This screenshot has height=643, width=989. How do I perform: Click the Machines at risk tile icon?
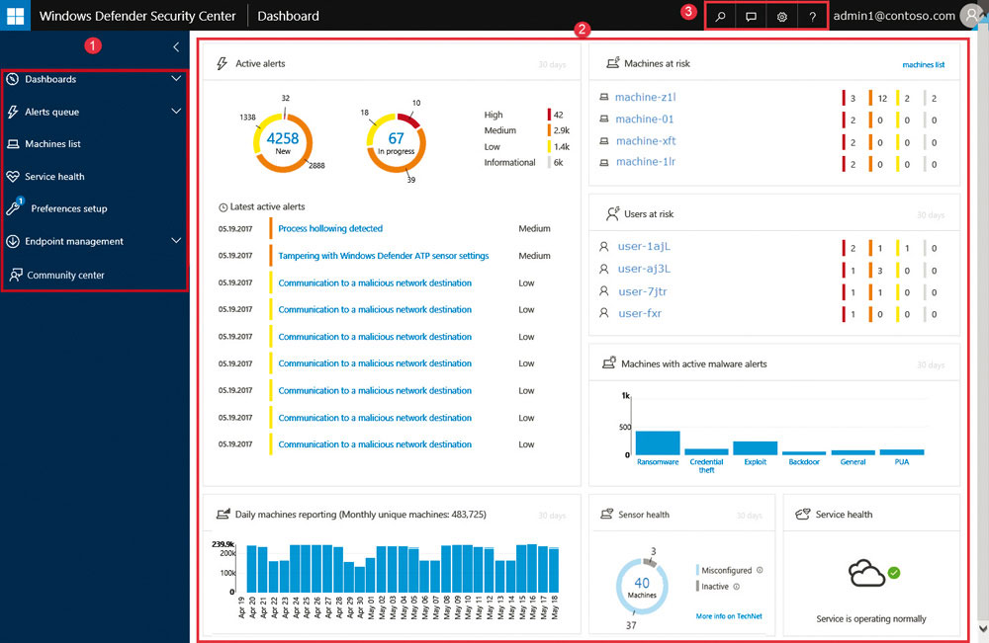(x=612, y=62)
